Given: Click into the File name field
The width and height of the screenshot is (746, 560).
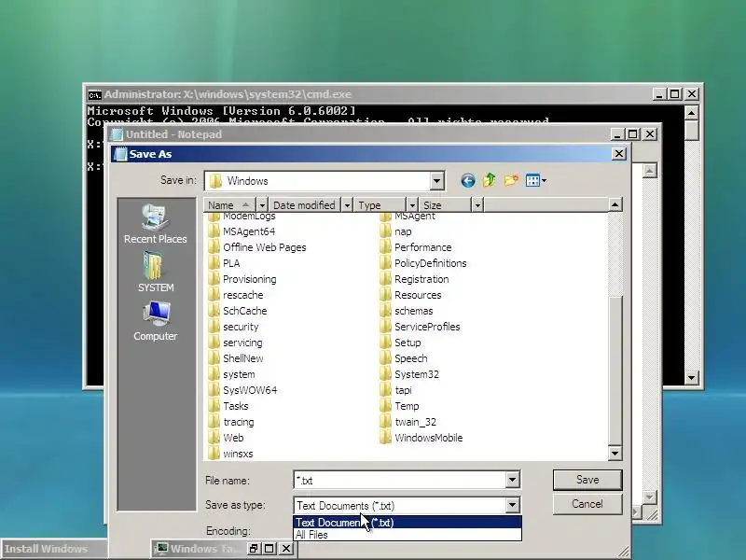Looking at the screenshot, I should (x=400, y=480).
